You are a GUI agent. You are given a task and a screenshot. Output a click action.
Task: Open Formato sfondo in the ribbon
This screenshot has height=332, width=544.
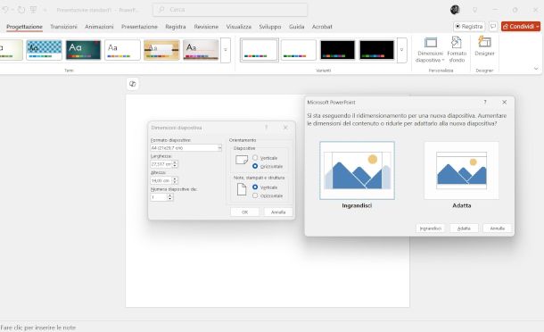point(457,50)
